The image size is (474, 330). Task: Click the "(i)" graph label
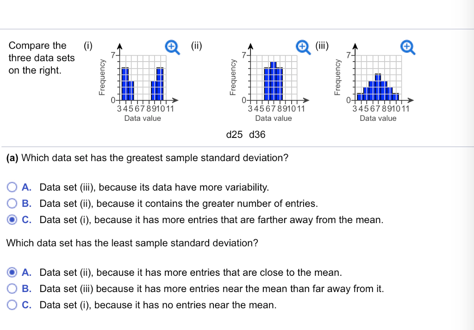(x=88, y=46)
